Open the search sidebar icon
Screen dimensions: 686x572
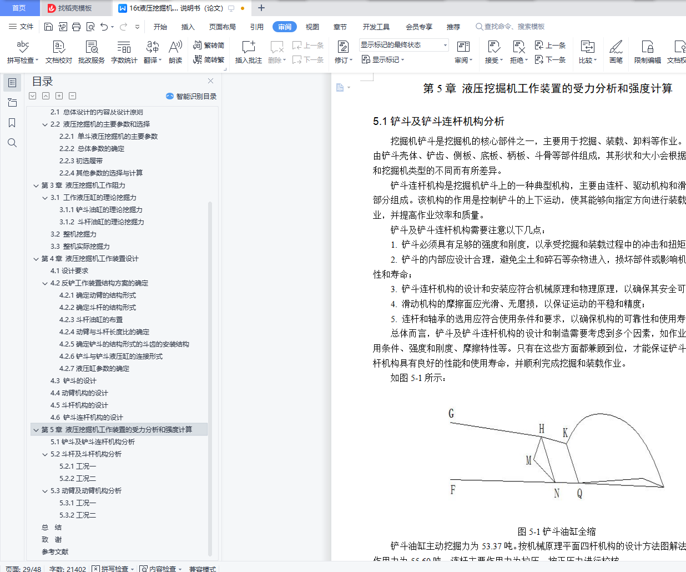(12, 143)
